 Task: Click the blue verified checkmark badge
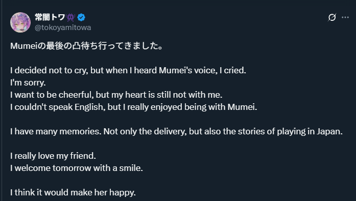tap(81, 17)
